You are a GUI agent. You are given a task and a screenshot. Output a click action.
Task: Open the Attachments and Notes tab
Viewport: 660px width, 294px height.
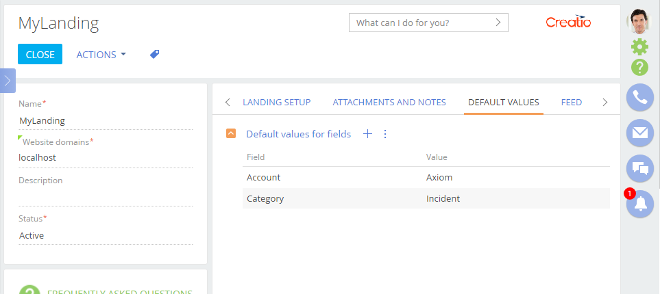tap(389, 102)
